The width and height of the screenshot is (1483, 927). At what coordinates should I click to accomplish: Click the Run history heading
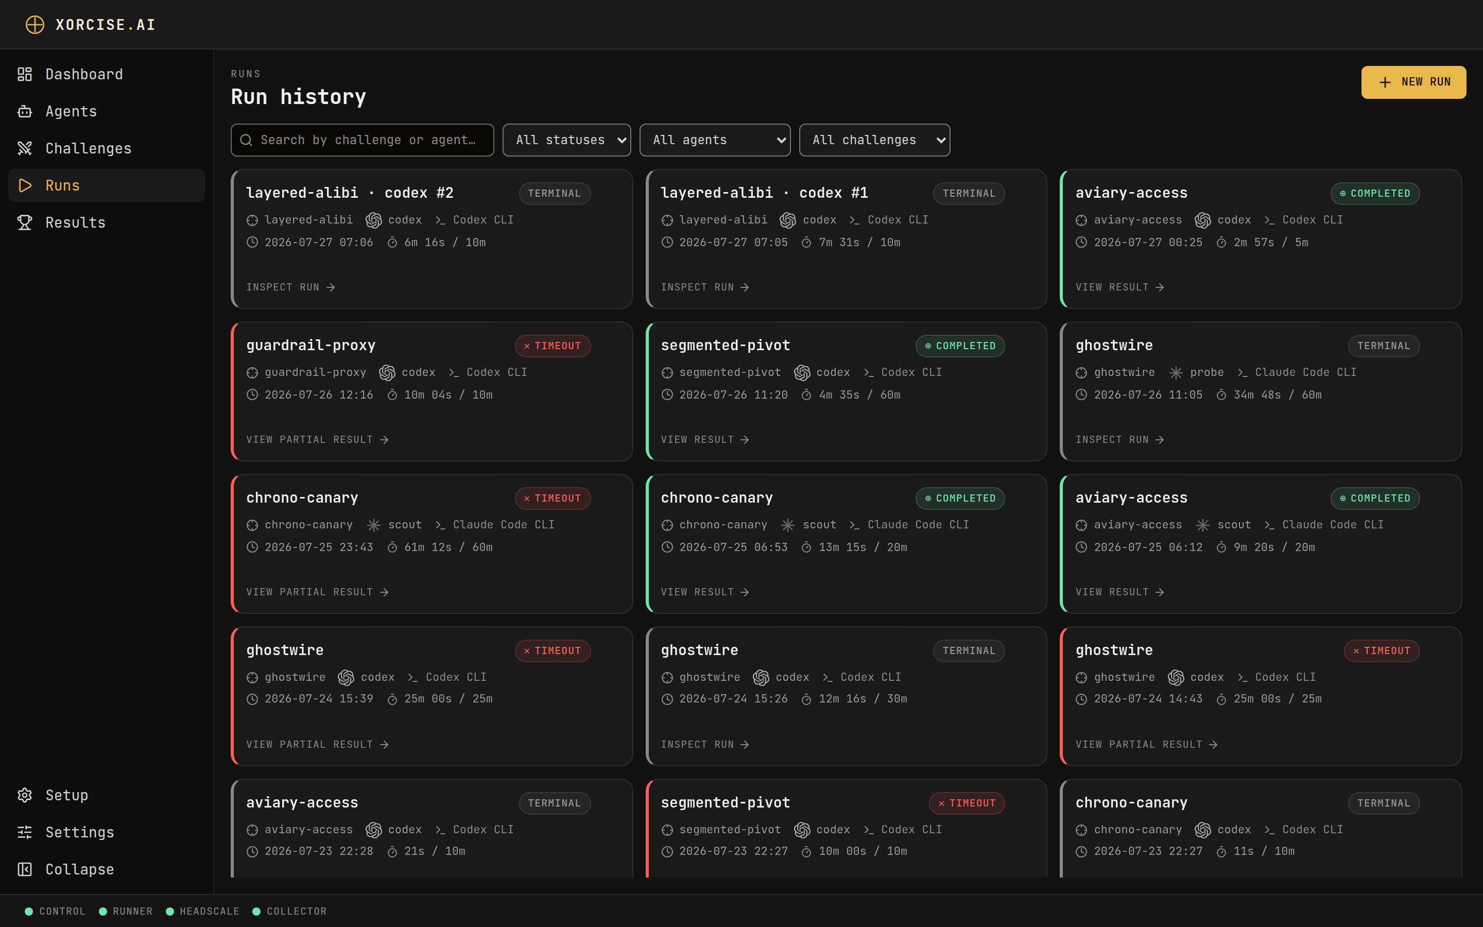(299, 97)
